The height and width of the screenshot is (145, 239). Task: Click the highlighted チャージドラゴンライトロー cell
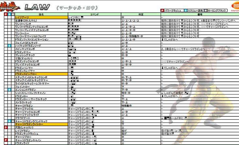point(41,124)
